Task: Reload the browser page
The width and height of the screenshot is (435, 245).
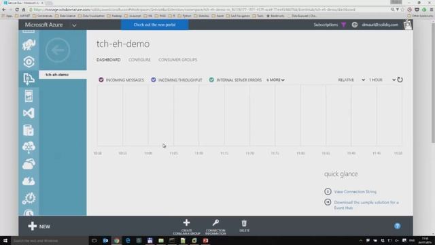Action: (x=17, y=10)
